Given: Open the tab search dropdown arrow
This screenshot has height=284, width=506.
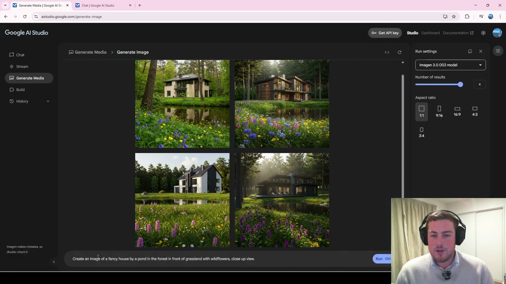Looking at the screenshot, I should pyautogui.click(x=5, y=6).
